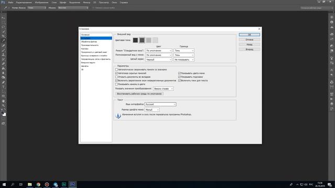This screenshot has height=188, width=335.
Task: Open the 'Размер шрифта меню' dropdown
Action: click(x=152, y=110)
